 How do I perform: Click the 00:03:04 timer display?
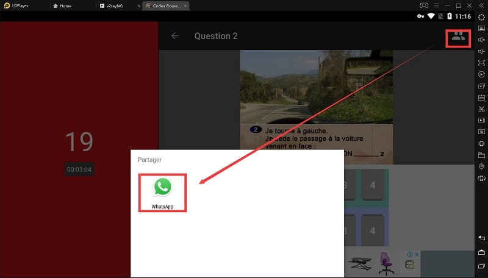(79, 169)
